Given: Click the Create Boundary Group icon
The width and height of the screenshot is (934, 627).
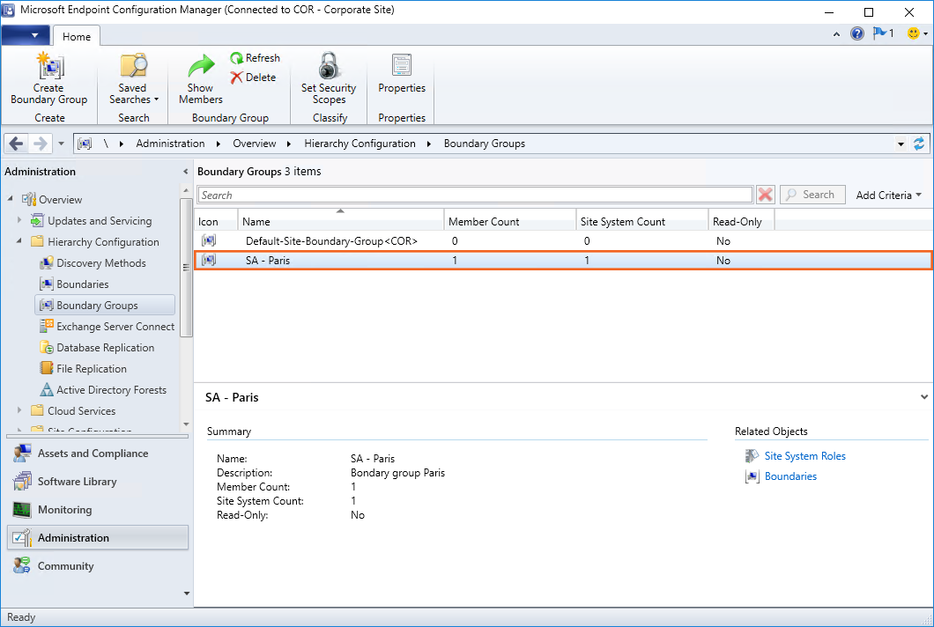Looking at the screenshot, I should 48,67.
